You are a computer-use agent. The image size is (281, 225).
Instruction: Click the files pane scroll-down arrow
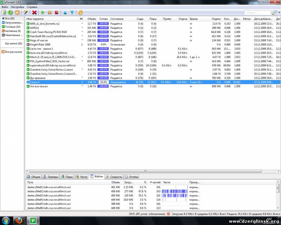pyautogui.click(x=278, y=208)
